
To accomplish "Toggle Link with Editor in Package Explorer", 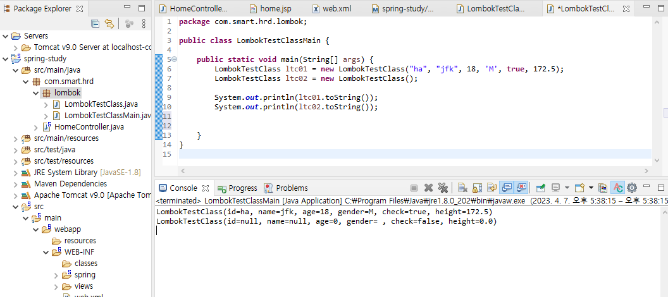I will (109, 24).
